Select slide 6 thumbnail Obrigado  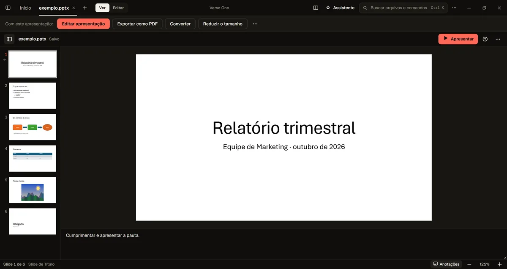[x=33, y=221]
